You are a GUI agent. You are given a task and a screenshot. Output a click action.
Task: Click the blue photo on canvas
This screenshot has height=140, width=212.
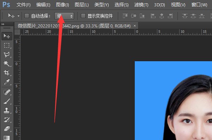[173, 101]
